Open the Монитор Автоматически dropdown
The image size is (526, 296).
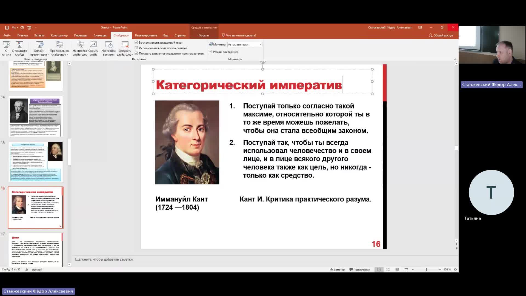click(245, 44)
